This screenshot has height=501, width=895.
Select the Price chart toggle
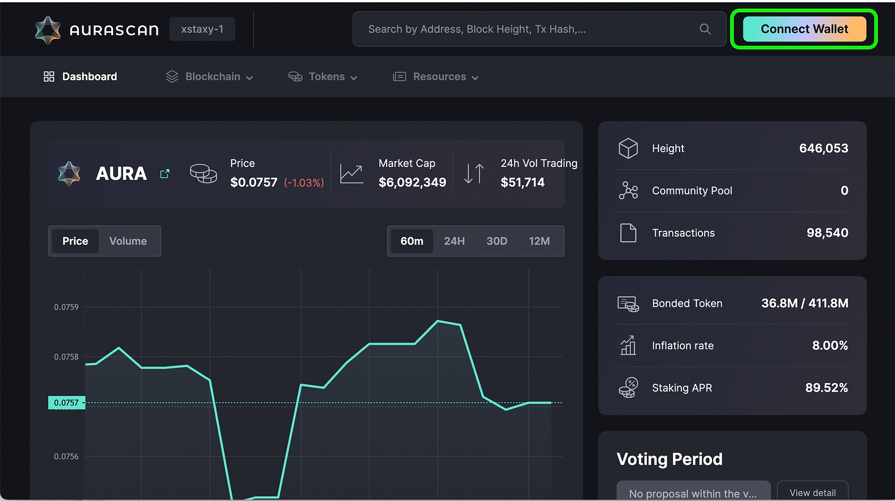(x=76, y=241)
